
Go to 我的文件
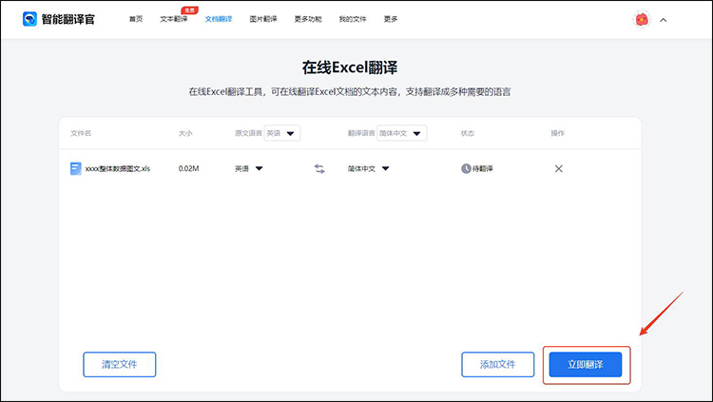tap(353, 19)
